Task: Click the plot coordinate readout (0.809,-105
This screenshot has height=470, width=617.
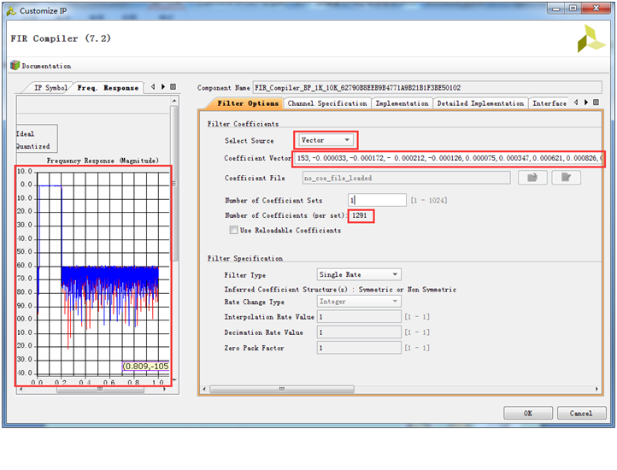Action: (x=146, y=367)
